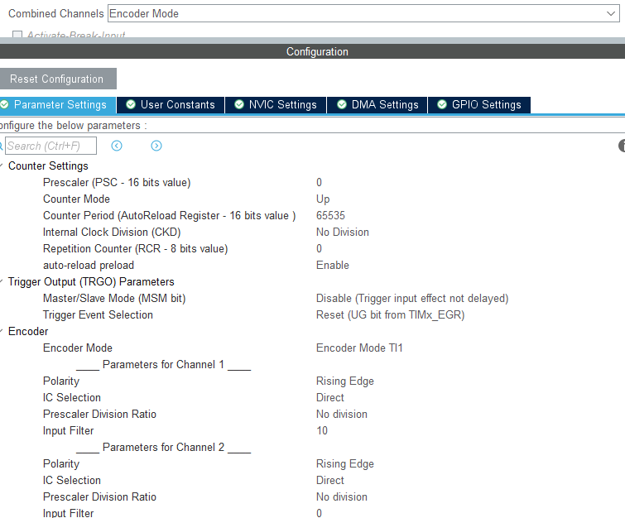The image size is (625, 518).
Task: Open the Combined Channels dropdown
Action: coord(363,13)
